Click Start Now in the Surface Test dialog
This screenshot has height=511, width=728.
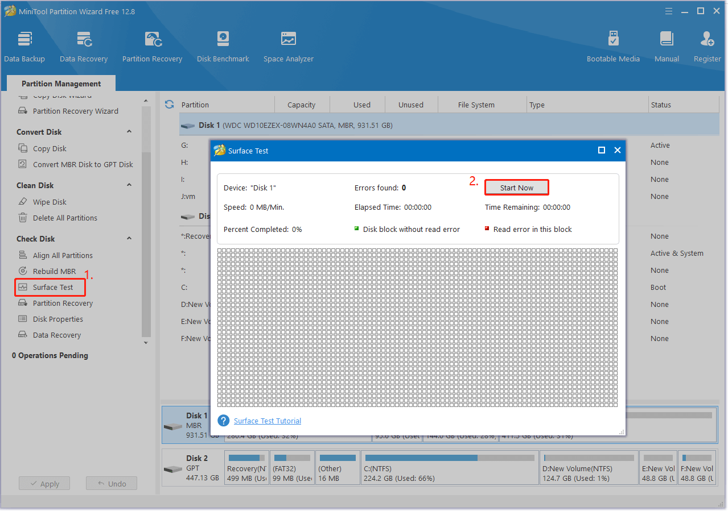516,187
